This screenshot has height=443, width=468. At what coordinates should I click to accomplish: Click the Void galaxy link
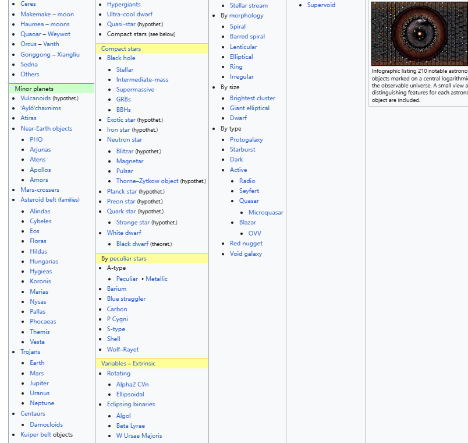click(x=246, y=254)
